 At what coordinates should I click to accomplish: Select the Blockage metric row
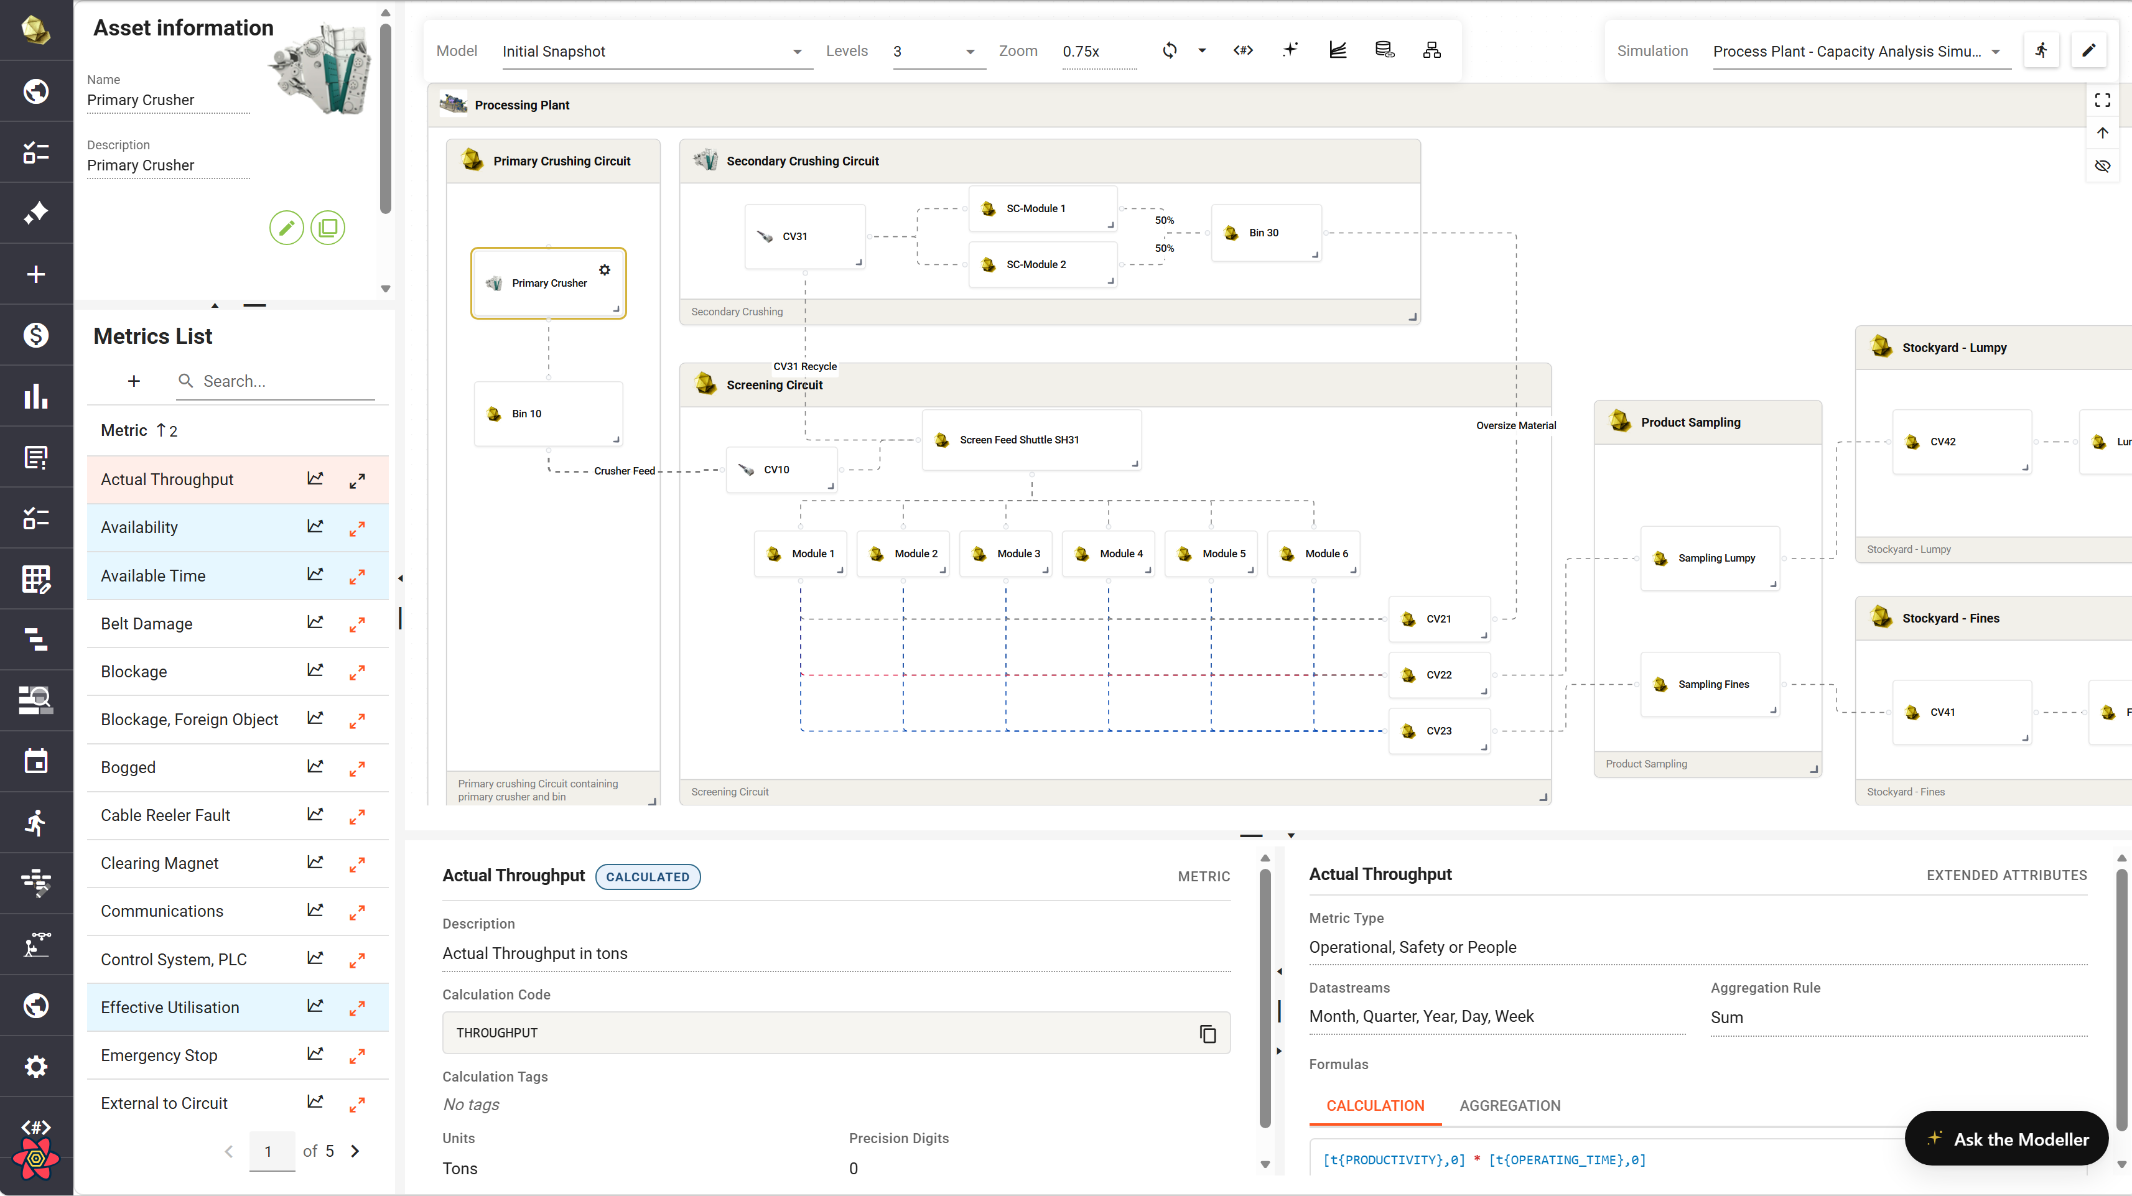(x=238, y=672)
